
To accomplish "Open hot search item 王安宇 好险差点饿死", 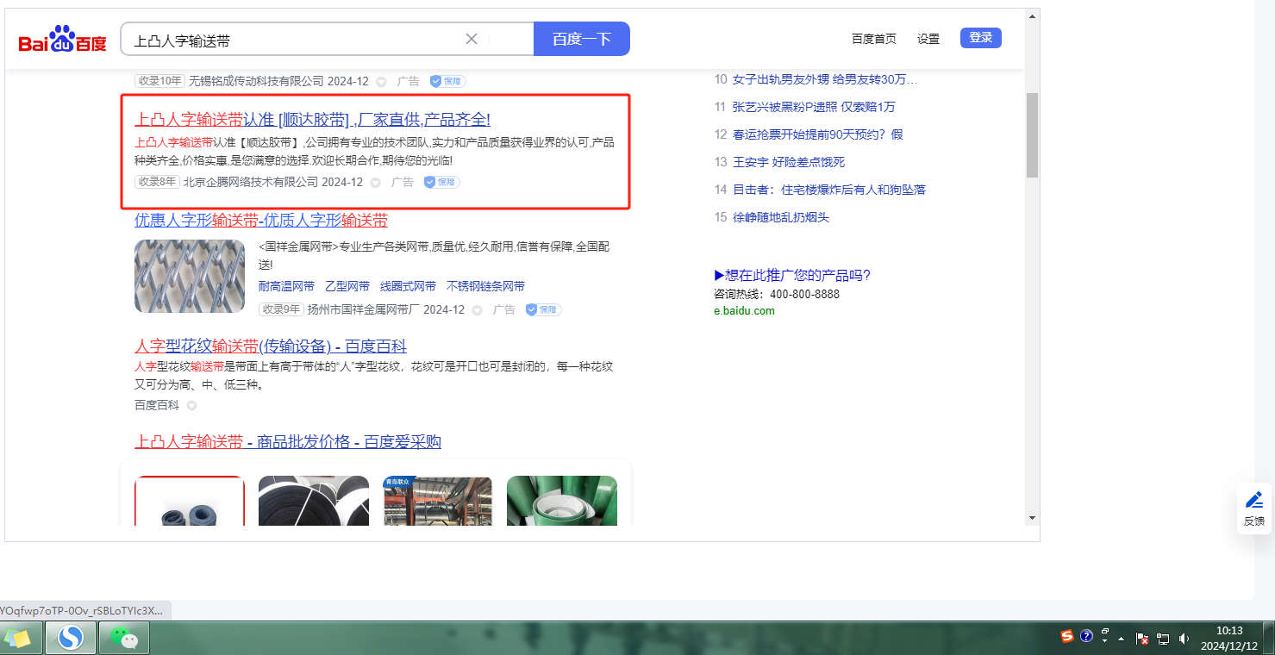I will (789, 162).
